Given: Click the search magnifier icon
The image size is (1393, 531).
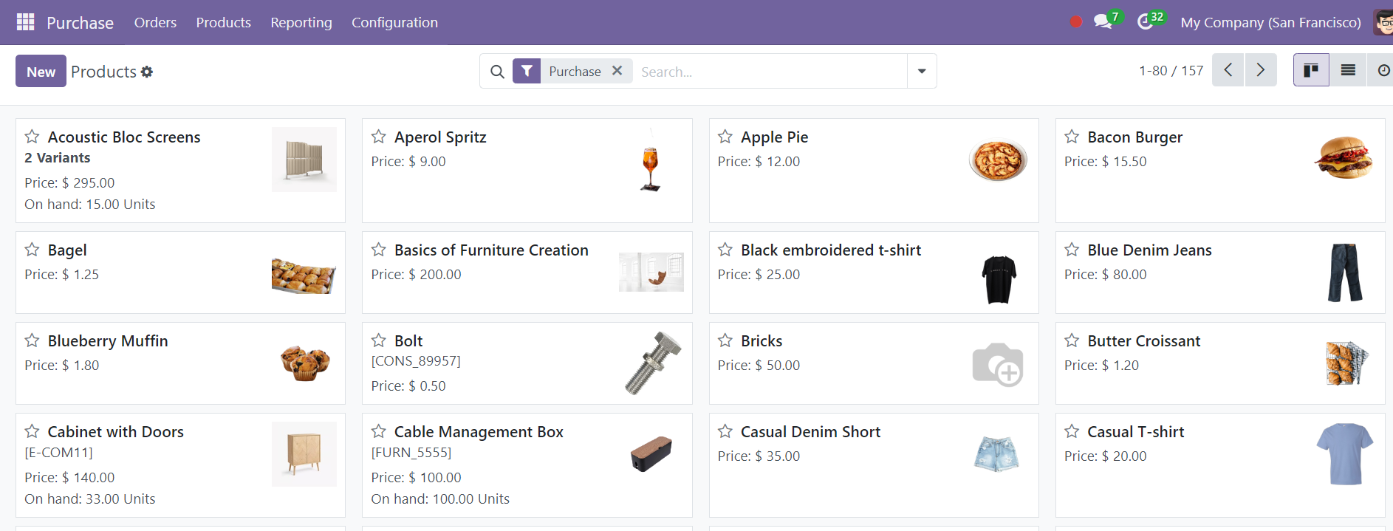Looking at the screenshot, I should (x=498, y=72).
